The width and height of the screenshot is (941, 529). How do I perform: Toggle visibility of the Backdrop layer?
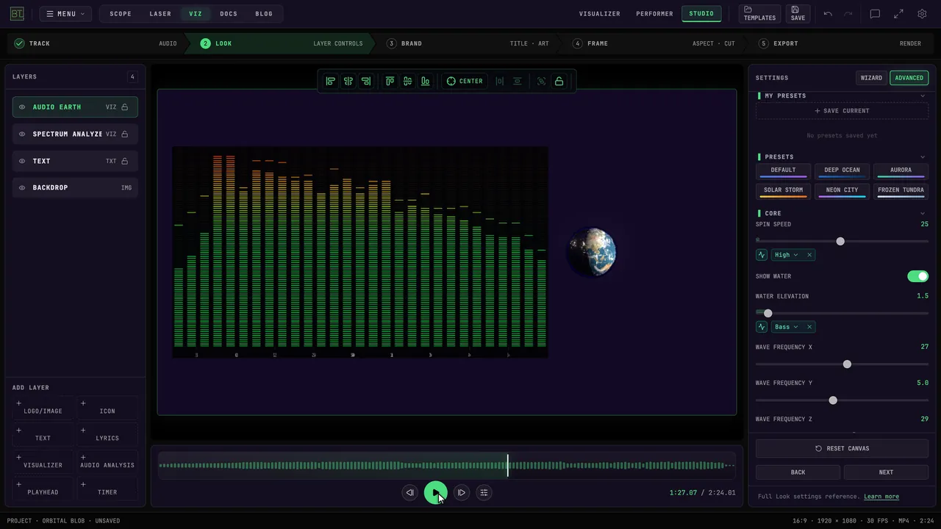click(22, 188)
